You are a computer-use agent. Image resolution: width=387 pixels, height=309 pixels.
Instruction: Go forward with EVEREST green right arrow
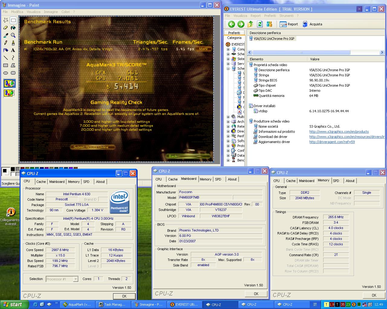pyautogui.click(x=241, y=24)
